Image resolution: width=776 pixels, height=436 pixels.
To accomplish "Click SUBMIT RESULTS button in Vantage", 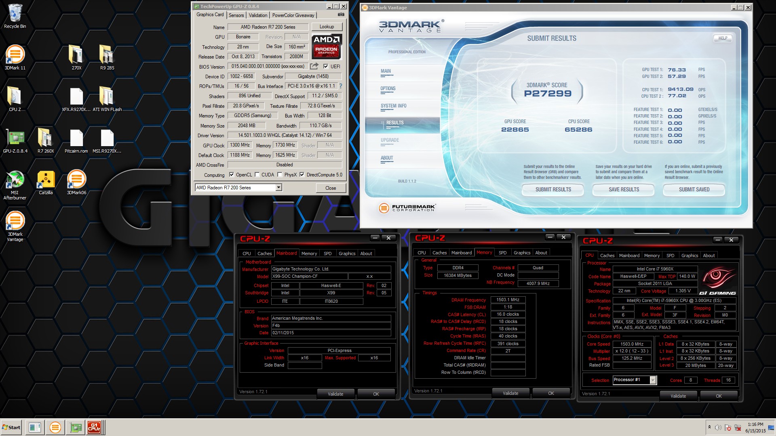I will [x=553, y=190].
